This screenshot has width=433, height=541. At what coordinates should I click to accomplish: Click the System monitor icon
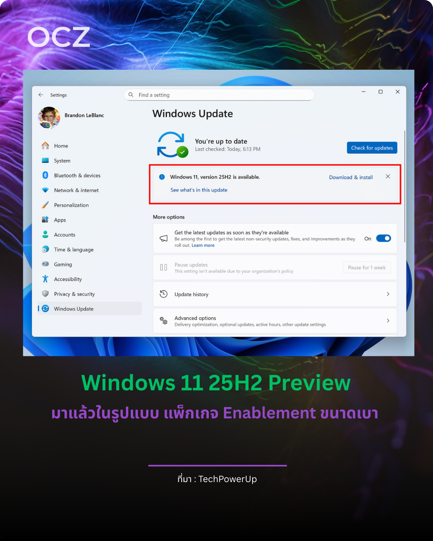45,161
